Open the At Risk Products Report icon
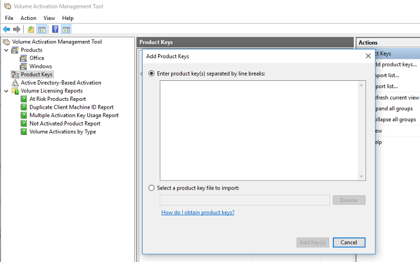The height and width of the screenshot is (262, 420). [x=24, y=99]
